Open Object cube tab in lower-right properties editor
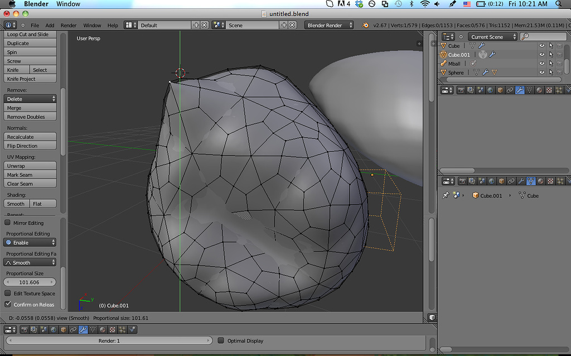The height and width of the screenshot is (356, 571). [501, 181]
